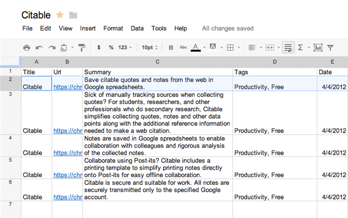Click the Filter funnel icon
Viewport: 348px width, 218px height.
pyautogui.click(x=330, y=47)
